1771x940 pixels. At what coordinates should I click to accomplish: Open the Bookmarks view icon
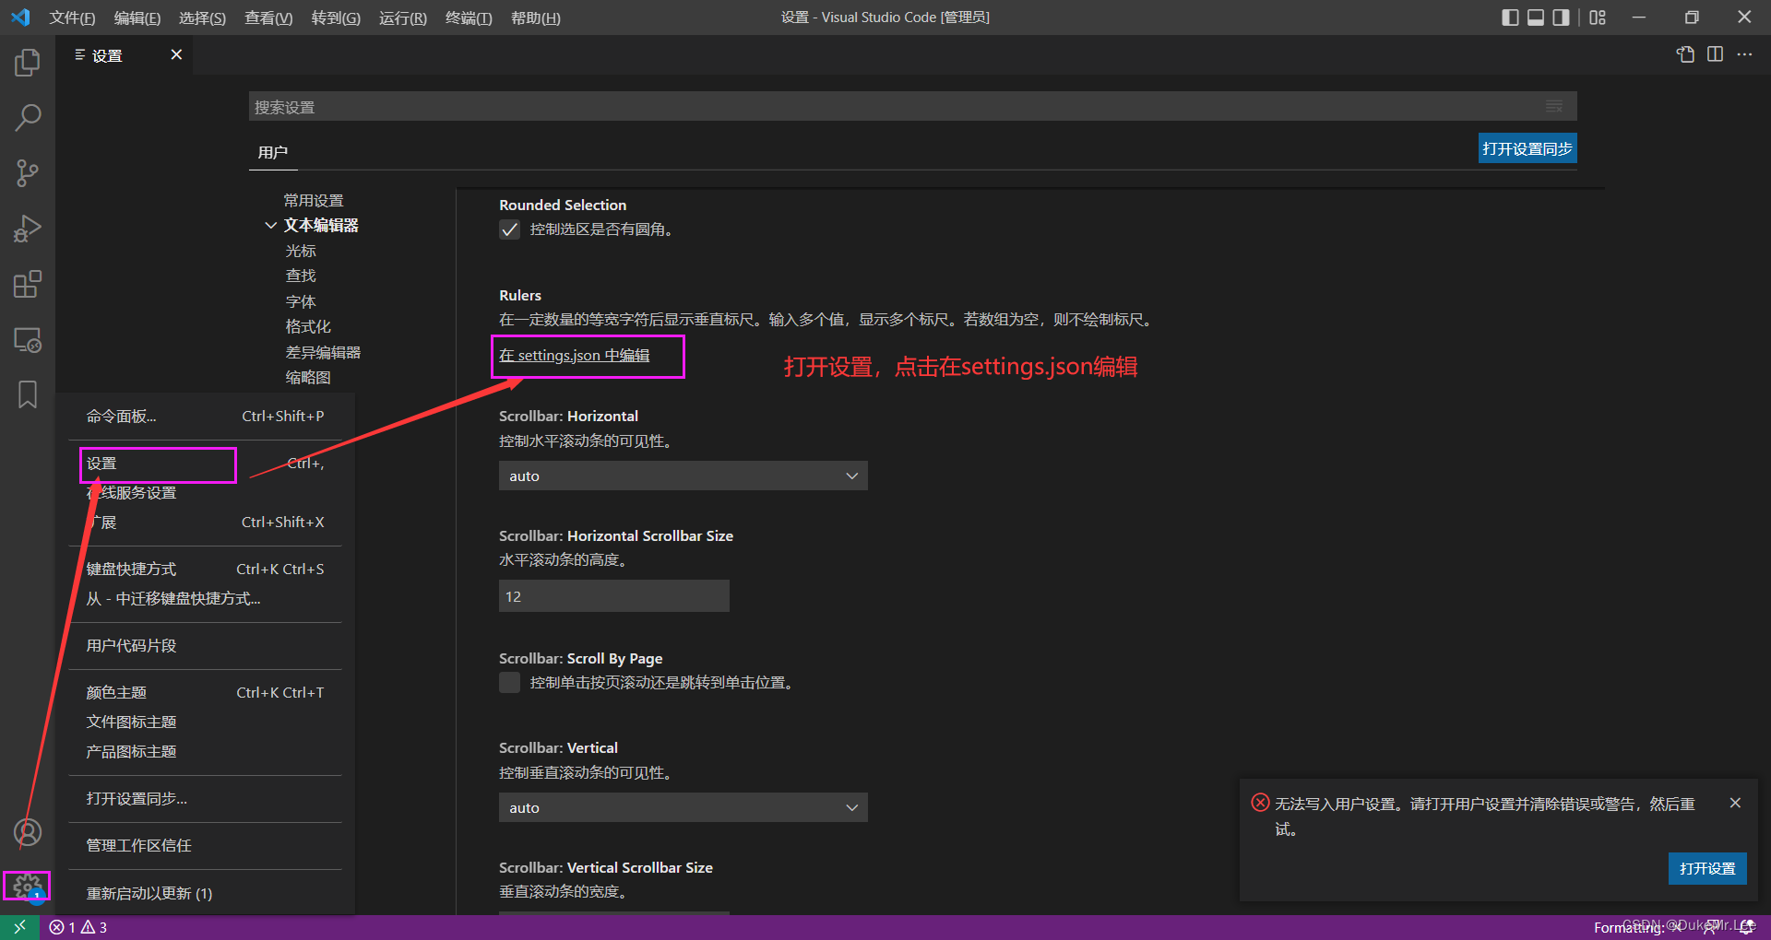28,394
